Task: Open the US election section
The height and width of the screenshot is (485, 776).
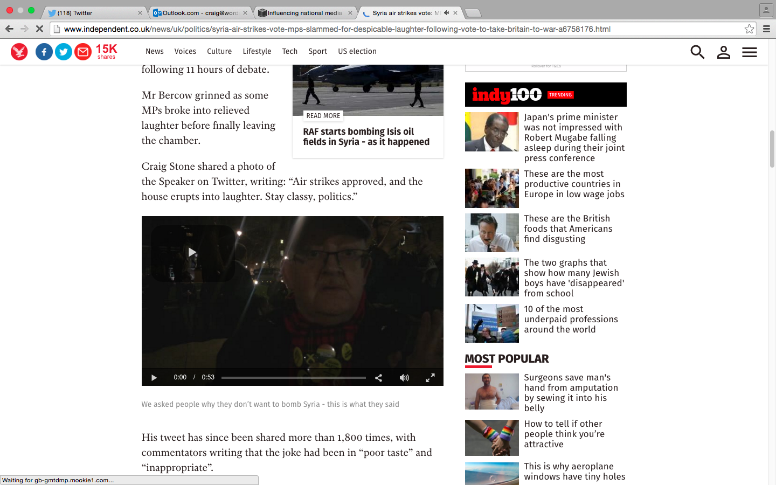Action: click(357, 52)
